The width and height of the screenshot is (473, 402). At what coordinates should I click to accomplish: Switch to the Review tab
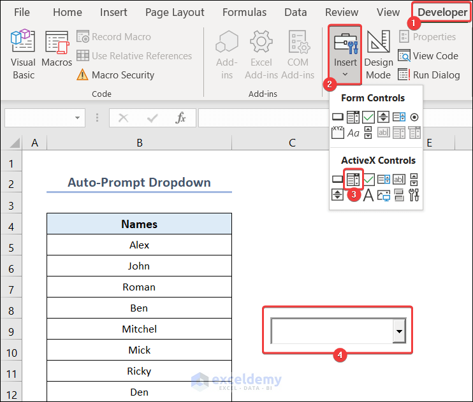point(342,12)
